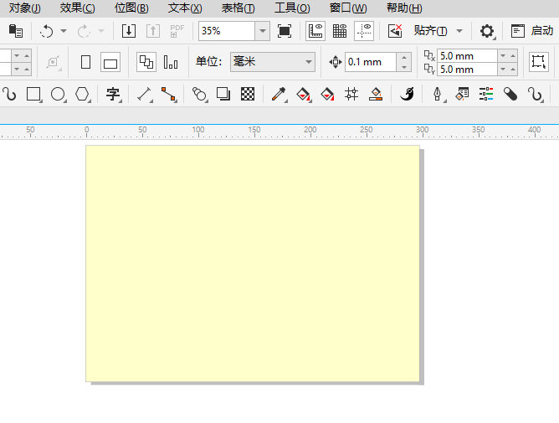Select the Drop Shadow tool
Image resolution: width=559 pixels, height=423 pixels.
coord(223,95)
